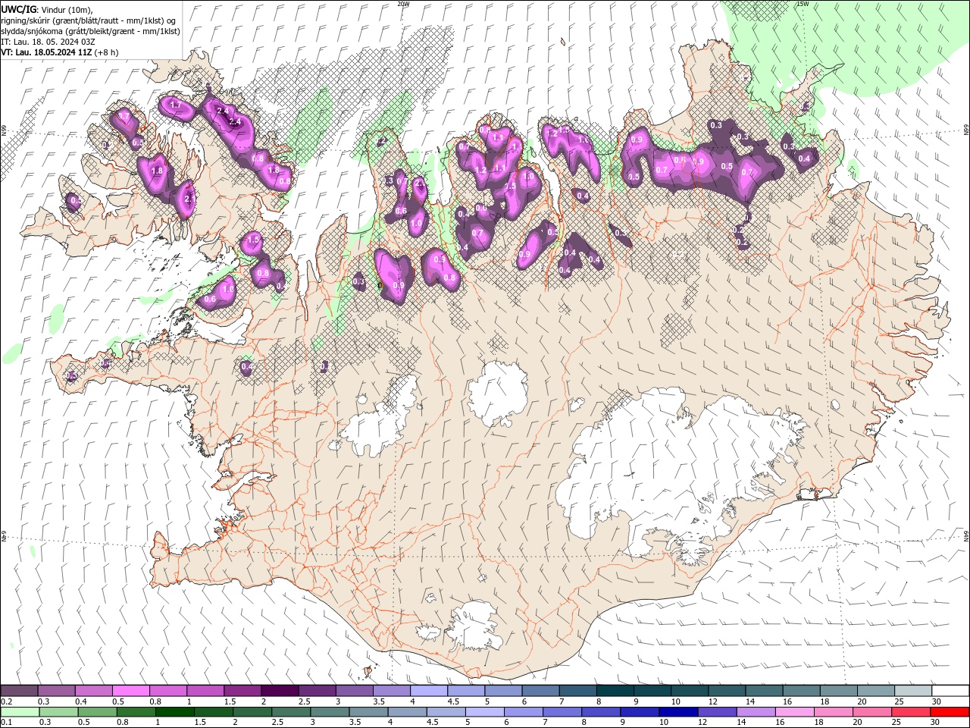Click the top-row legend swatch between 18 and 20
The height and width of the screenshot is (728, 970).
click(x=840, y=691)
